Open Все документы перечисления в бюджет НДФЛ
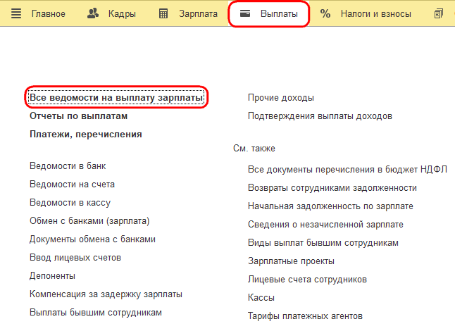Screen dimensions: 455x331 pos(348,170)
